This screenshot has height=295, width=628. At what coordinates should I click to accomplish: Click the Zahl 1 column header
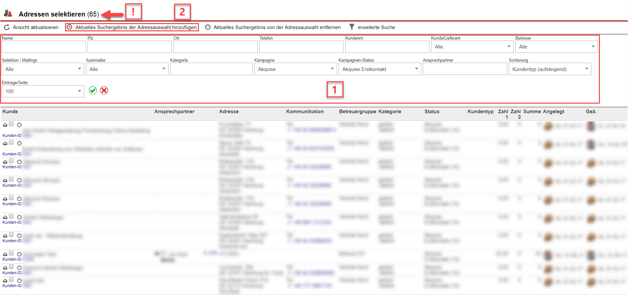point(503,114)
